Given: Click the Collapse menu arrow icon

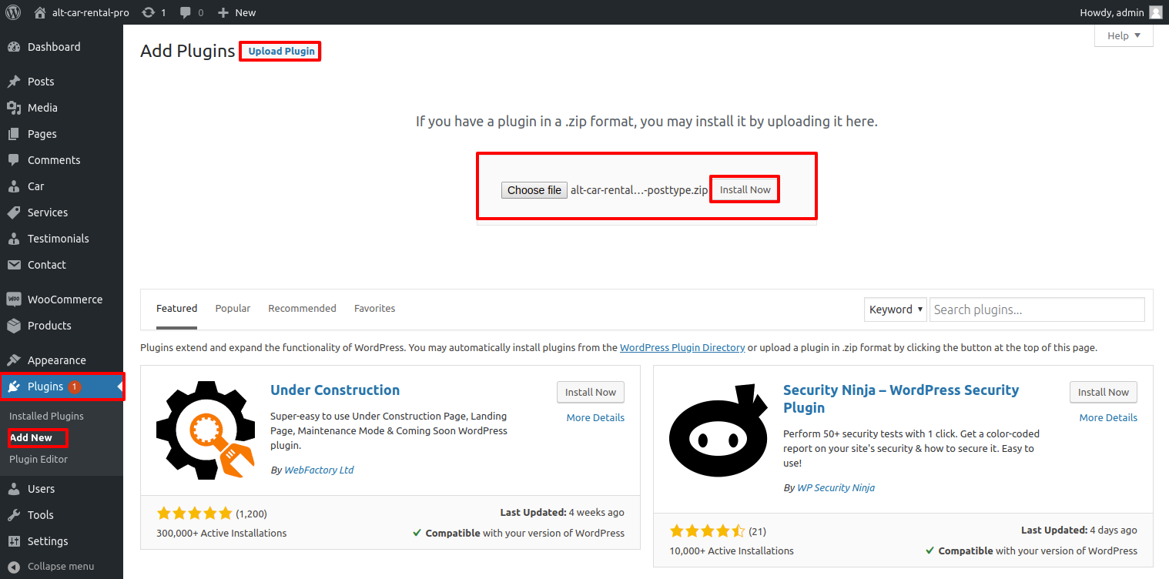Looking at the screenshot, I should [14, 567].
